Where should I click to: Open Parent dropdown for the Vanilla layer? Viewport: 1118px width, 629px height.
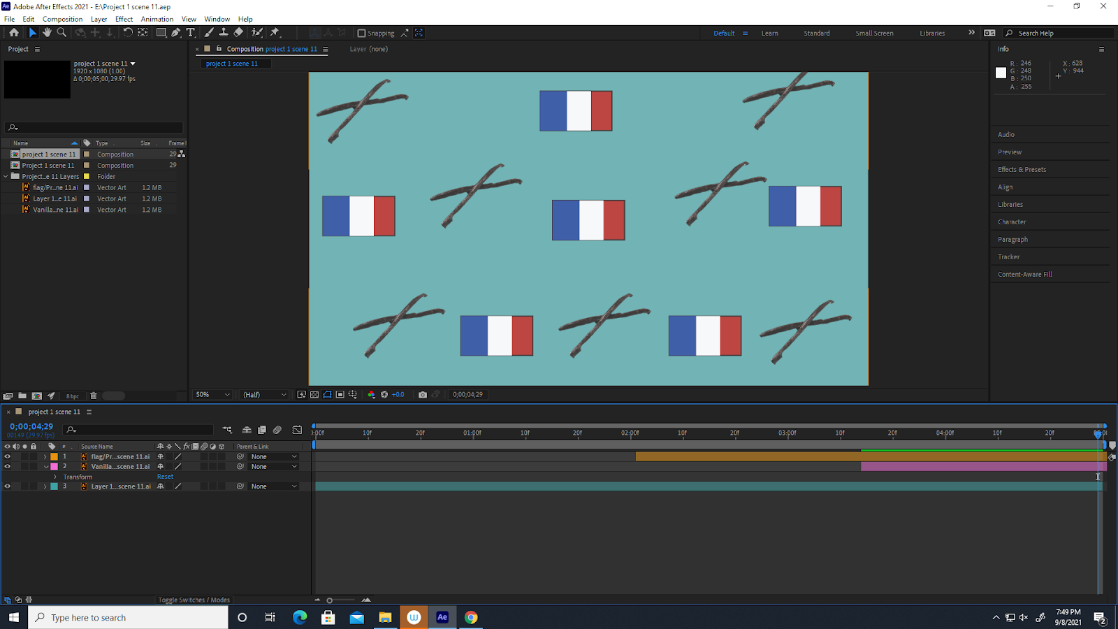[x=274, y=466]
